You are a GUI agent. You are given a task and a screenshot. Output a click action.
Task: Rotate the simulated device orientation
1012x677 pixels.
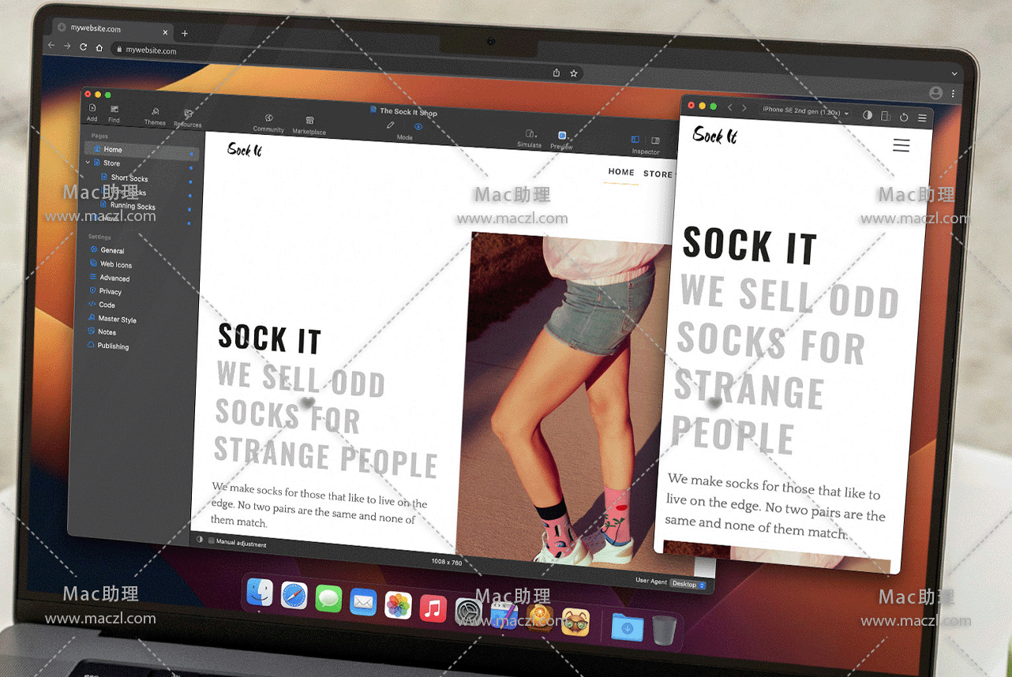tap(886, 116)
